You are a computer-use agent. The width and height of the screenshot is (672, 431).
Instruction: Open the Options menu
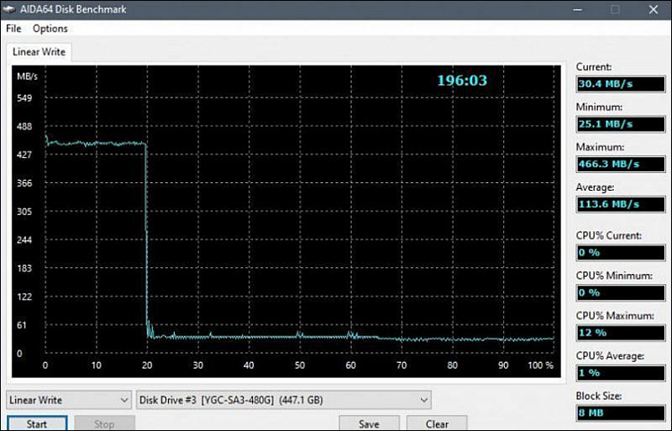coord(50,29)
